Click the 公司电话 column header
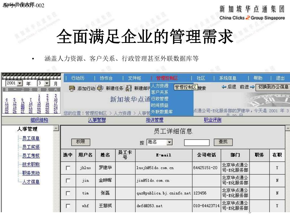 coord(206,155)
